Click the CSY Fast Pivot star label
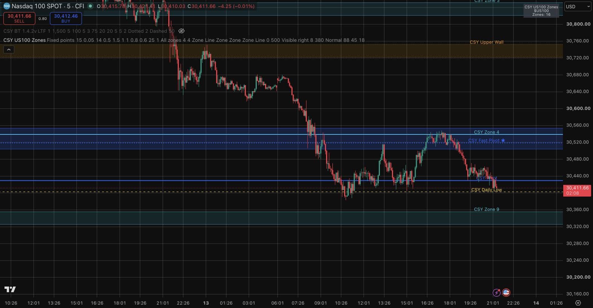593x308 pixels. pyautogui.click(x=487, y=140)
